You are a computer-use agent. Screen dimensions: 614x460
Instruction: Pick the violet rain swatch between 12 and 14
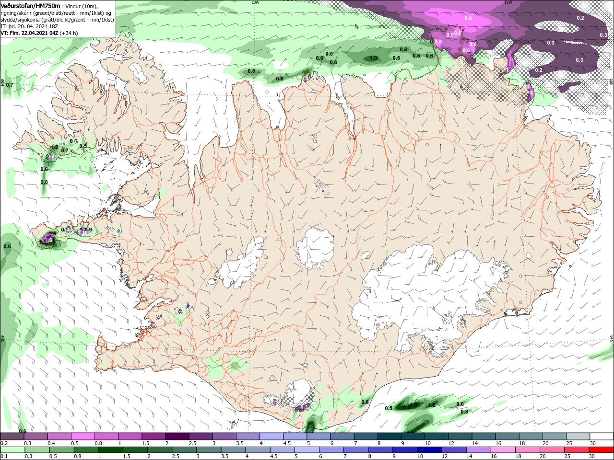[454, 450]
